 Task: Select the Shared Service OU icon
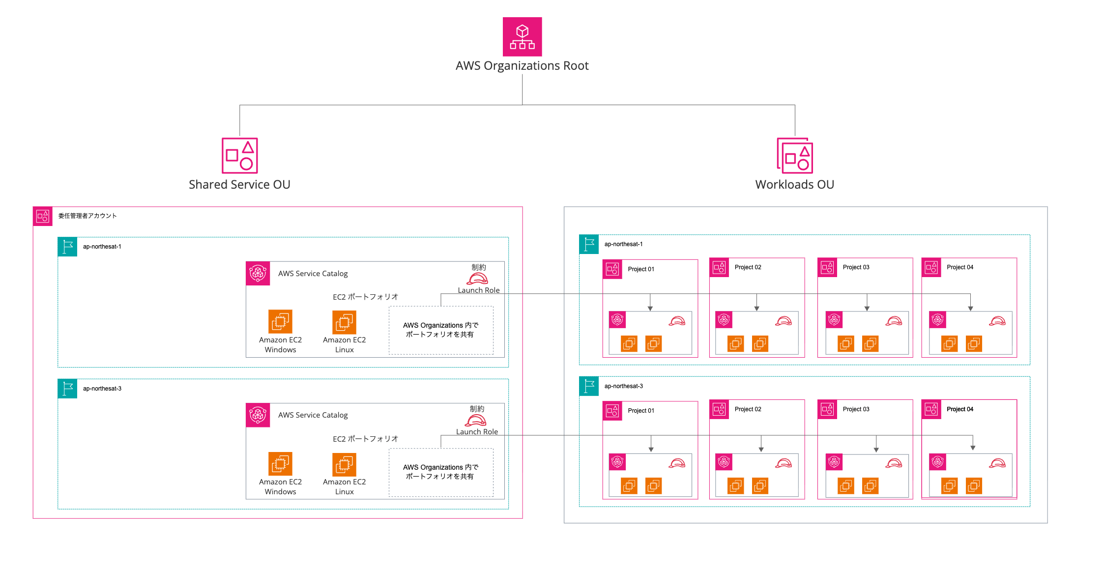[x=239, y=156]
